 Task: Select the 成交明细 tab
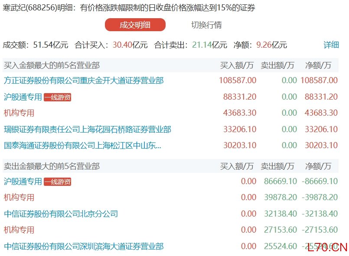pyautogui.click(x=135, y=25)
